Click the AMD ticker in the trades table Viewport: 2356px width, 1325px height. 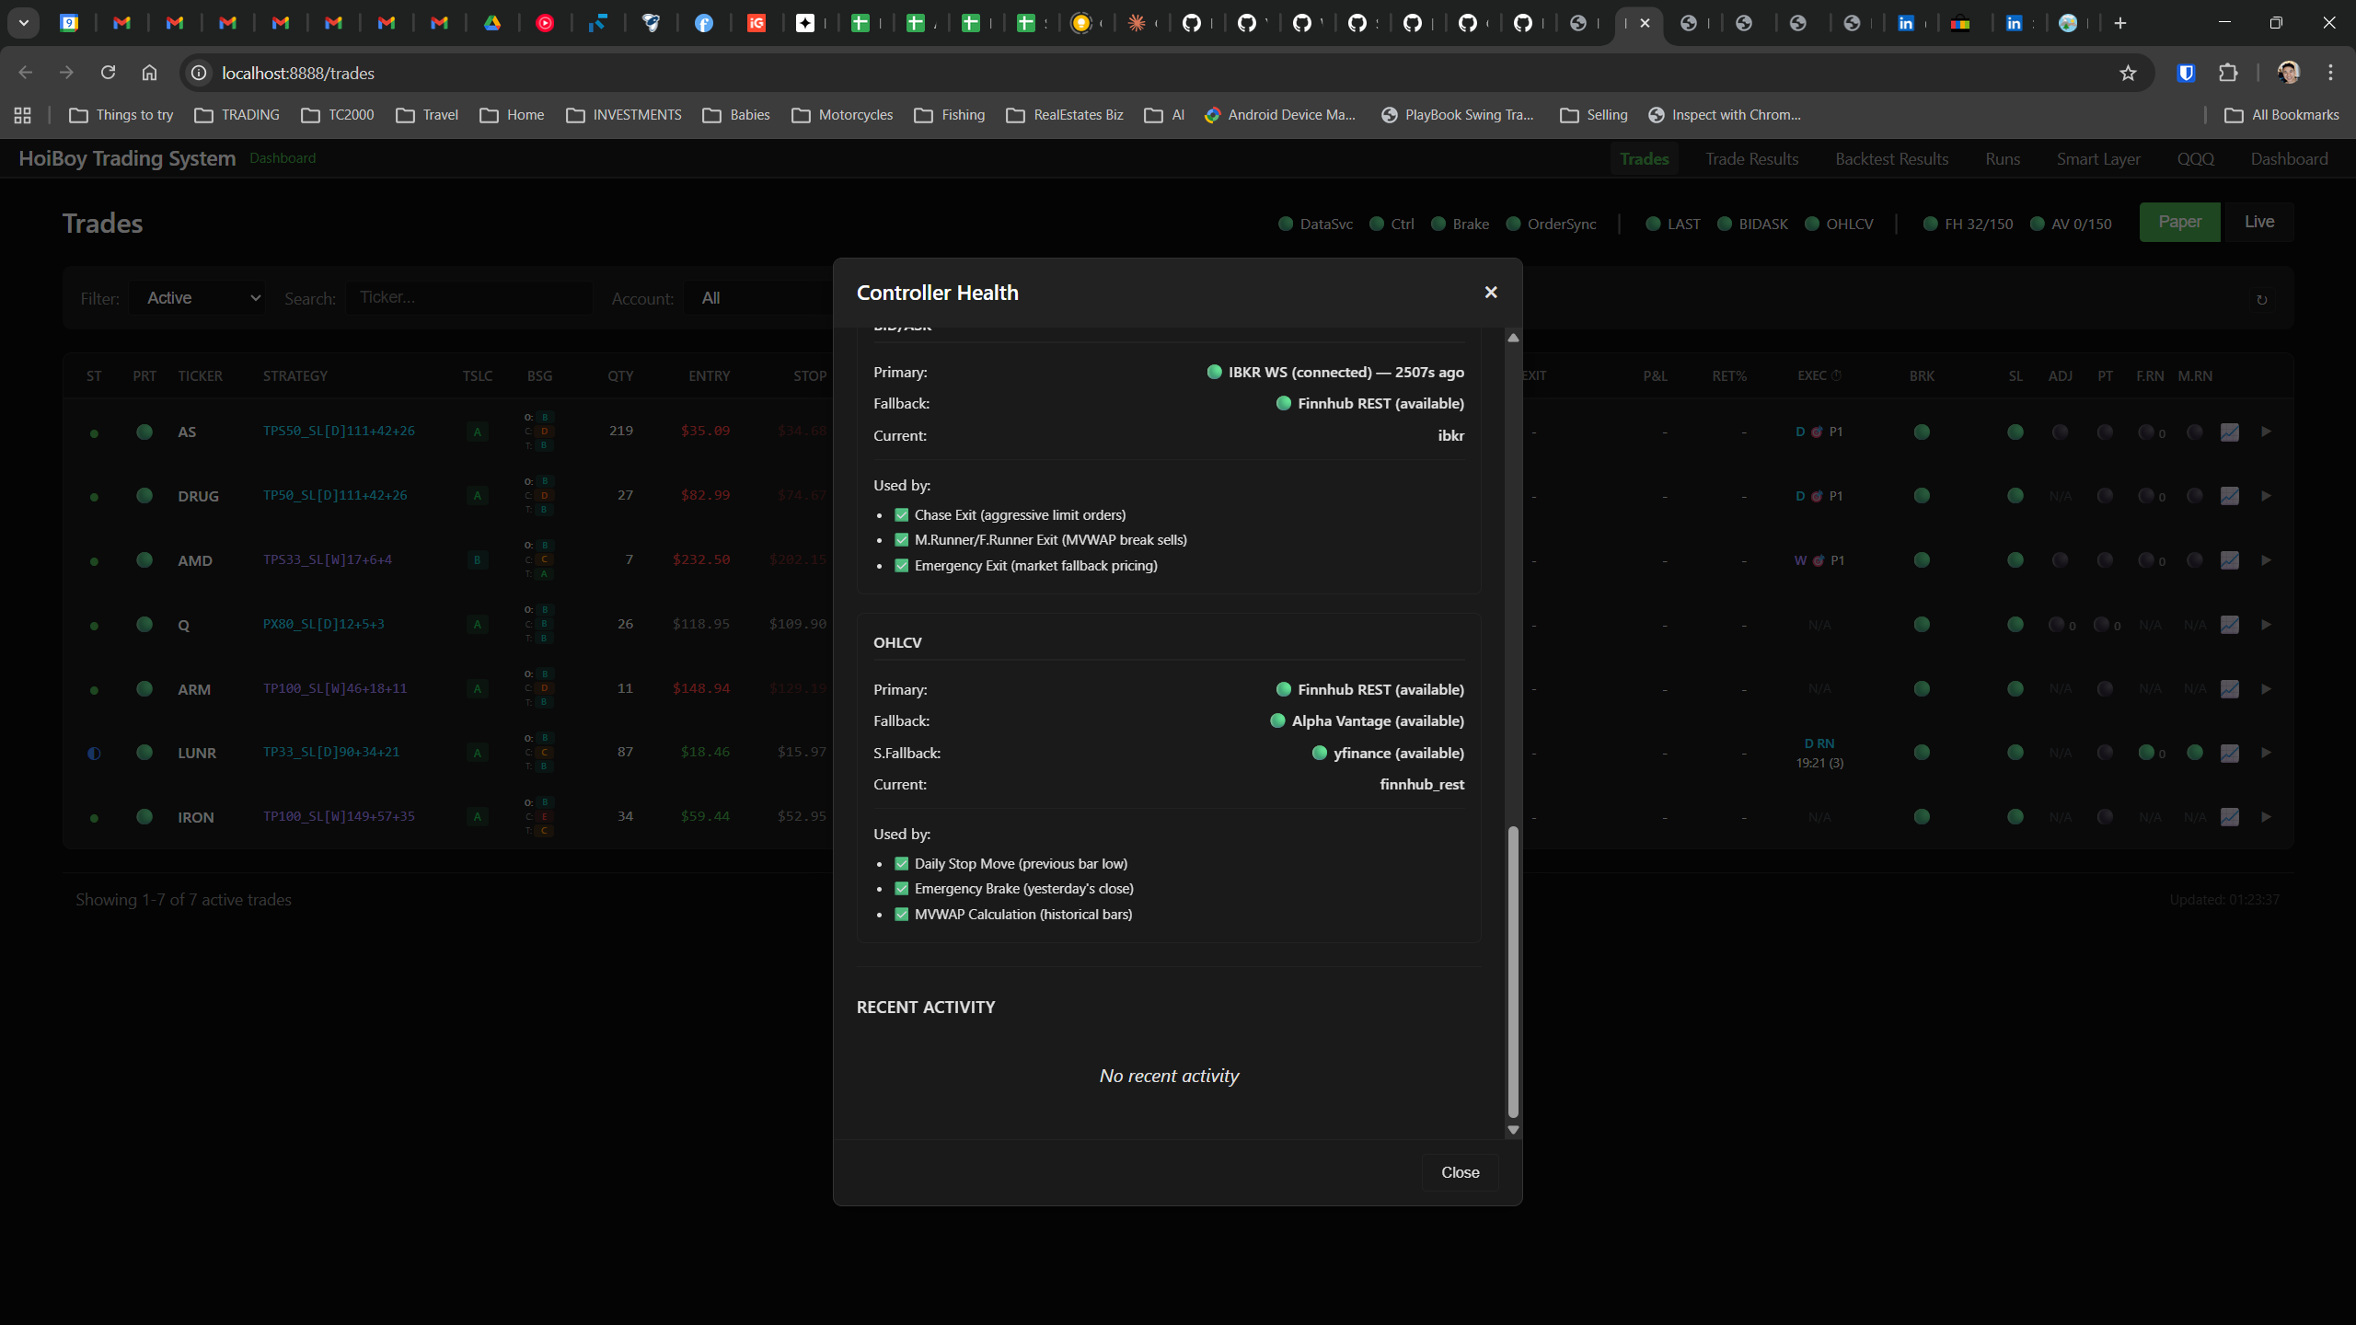[195, 560]
